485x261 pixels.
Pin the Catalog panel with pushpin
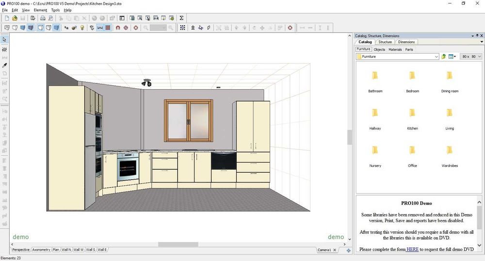pos(476,35)
